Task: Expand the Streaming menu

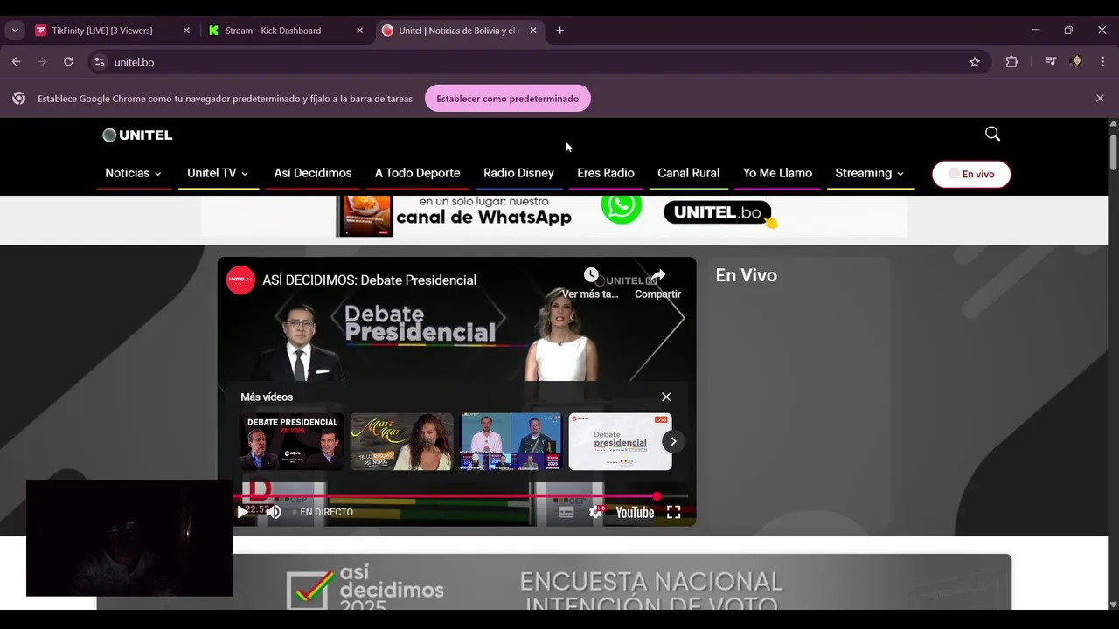Action: 870,173
